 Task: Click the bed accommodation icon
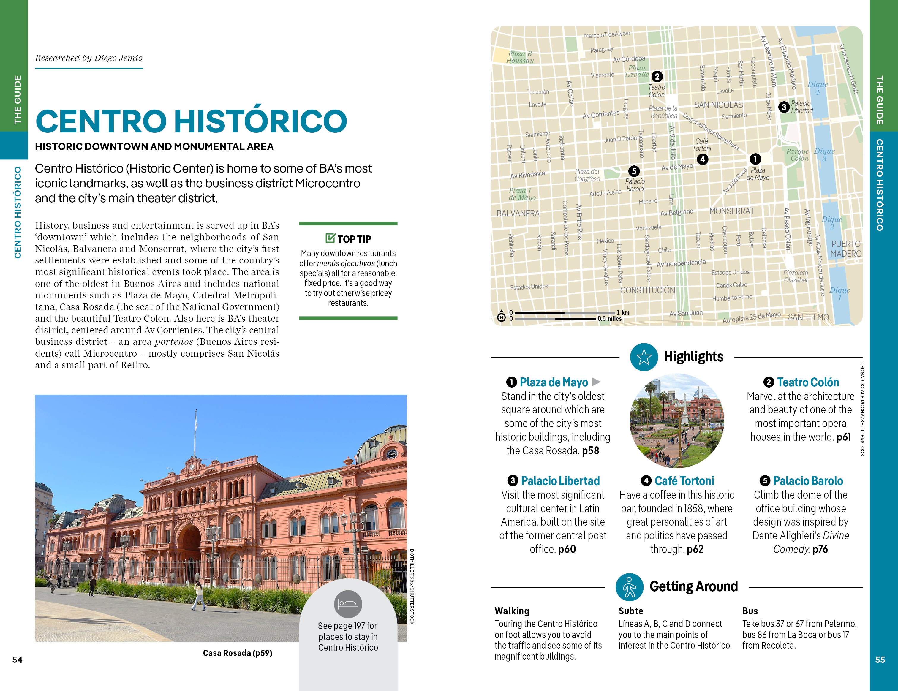[348, 604]
